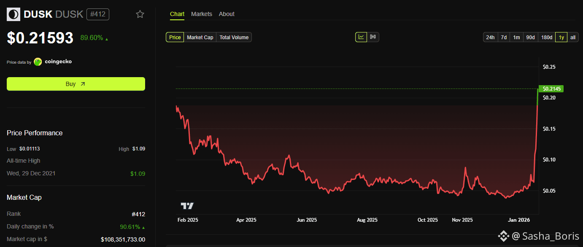This screenshot has height=247, width=583.
Task: Click the current price label $0.2145
Action: click(551, 89)
